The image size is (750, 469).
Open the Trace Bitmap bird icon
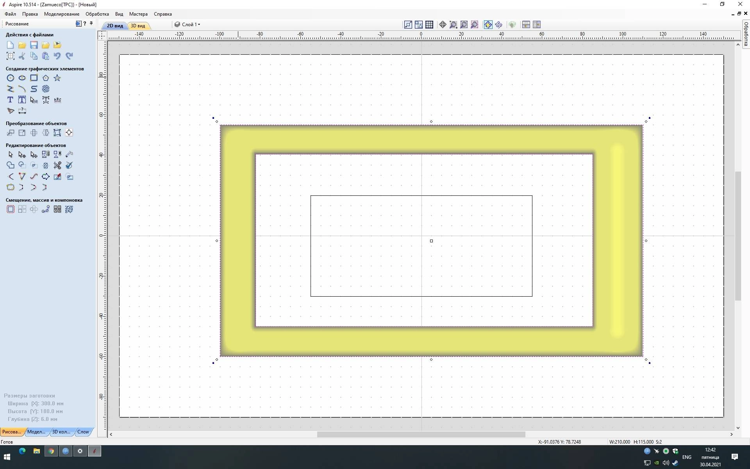point(10,111)
